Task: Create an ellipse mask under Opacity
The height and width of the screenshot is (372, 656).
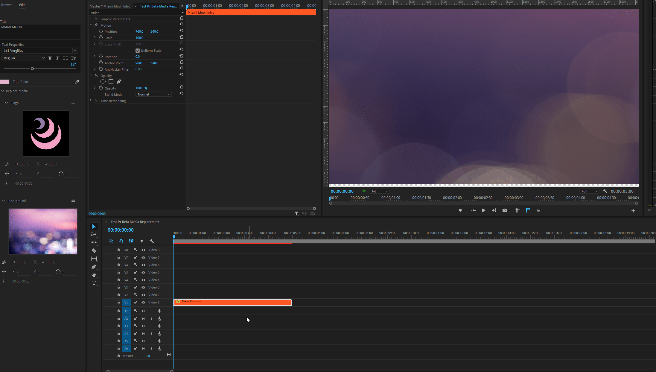Action: coord(103,81)
